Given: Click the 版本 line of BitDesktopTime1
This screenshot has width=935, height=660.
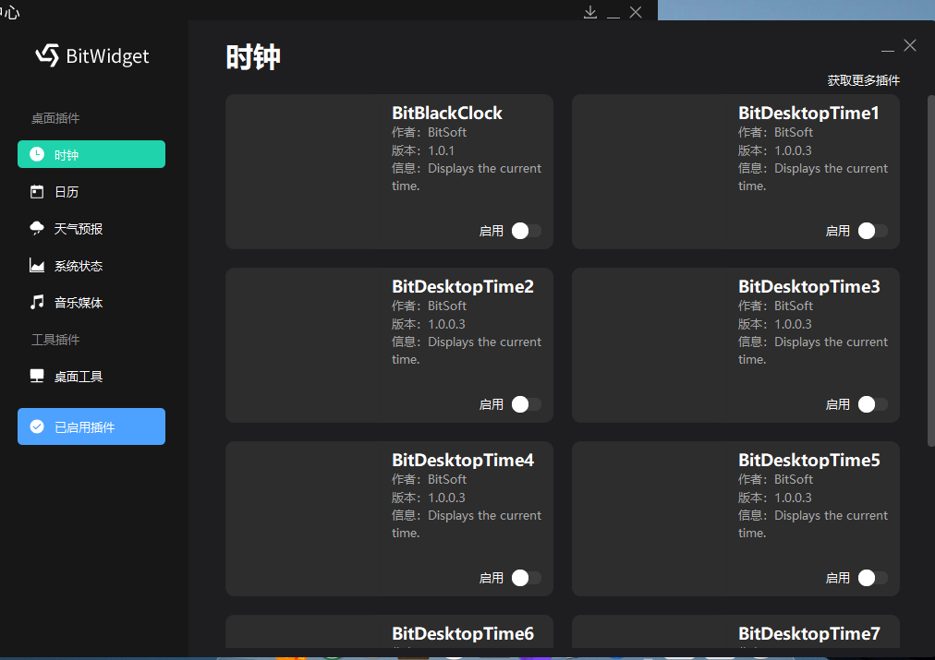Looking at the screenshot, I should pos(774,150).
